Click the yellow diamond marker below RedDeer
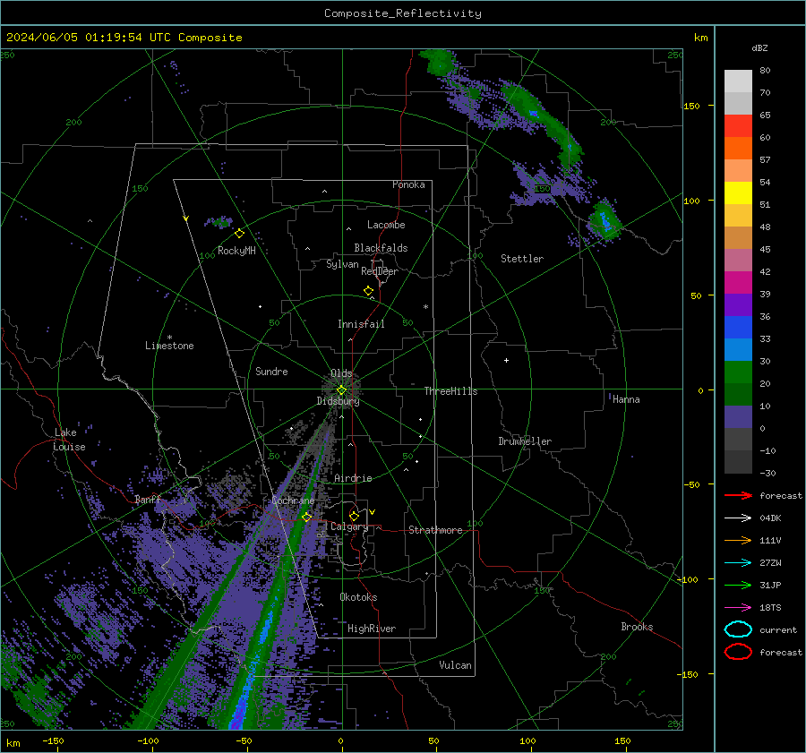The height and width of the screenshot is (753, 806). click(368, 291)
